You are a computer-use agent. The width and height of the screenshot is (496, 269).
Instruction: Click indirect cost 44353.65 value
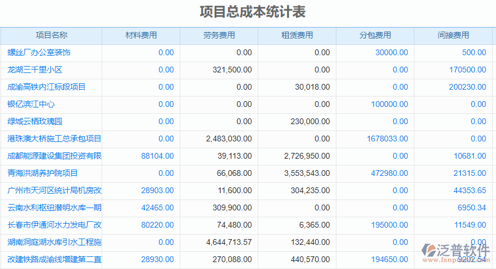(470, 190)
